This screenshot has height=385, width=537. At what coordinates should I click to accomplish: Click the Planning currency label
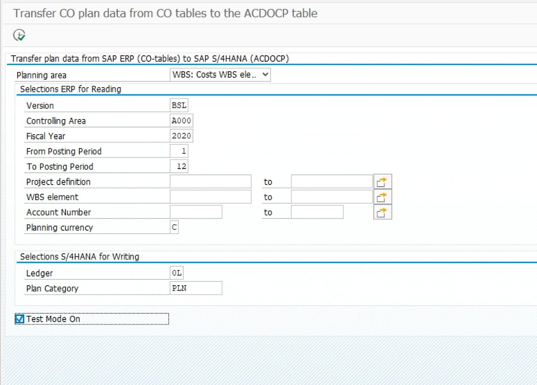click(x=60, y=228)
